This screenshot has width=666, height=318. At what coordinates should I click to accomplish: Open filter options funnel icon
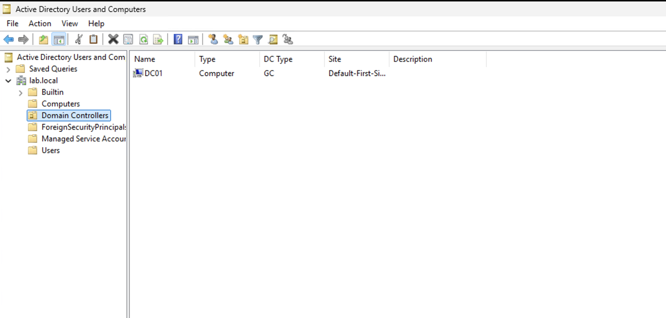pyautogui.click(x=258, y=39)
